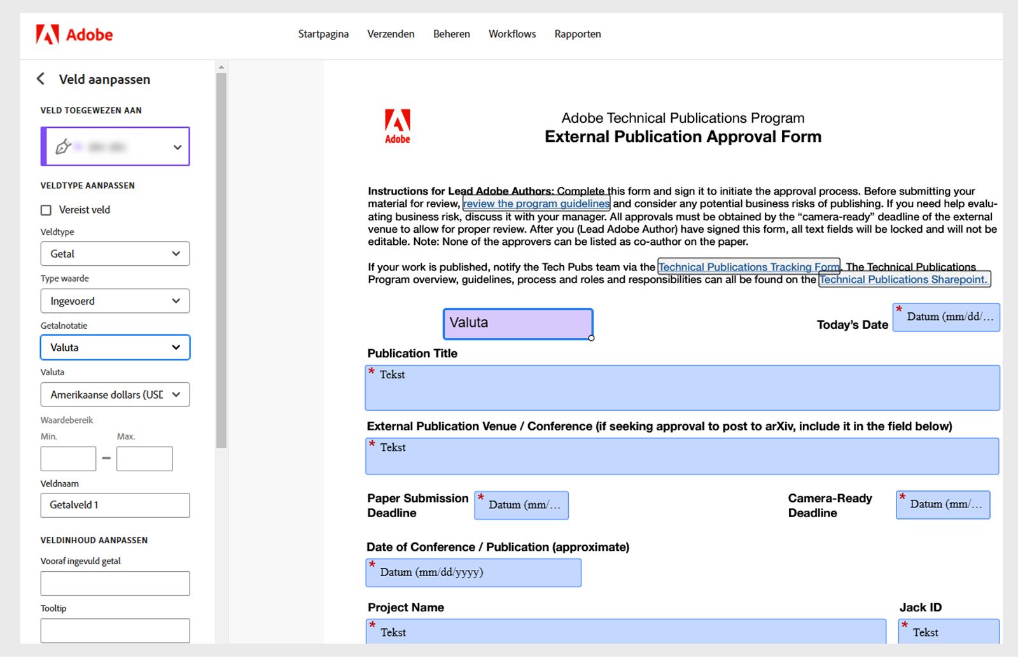This screenshot has height=657, width=1018.
Task: Click the Date of Conference date field
Action: coord(473,572)
